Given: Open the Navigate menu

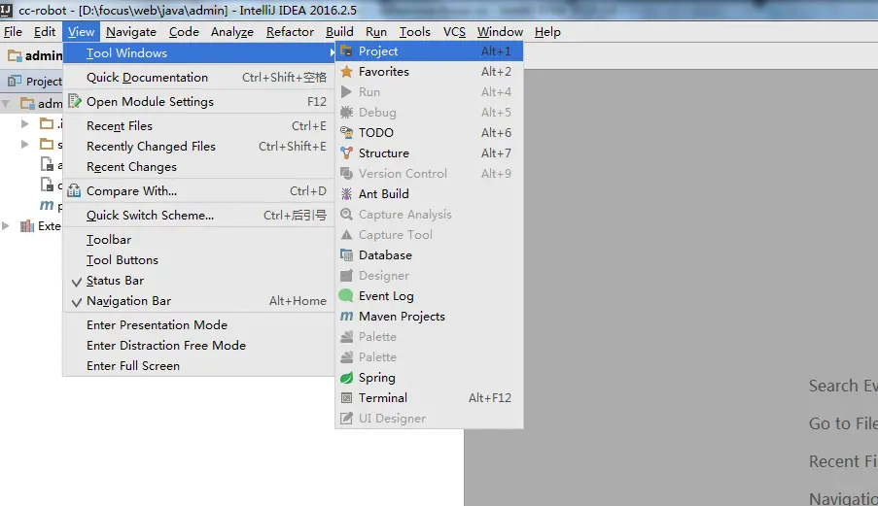Looking at the screenshot, I should point(131,32).
